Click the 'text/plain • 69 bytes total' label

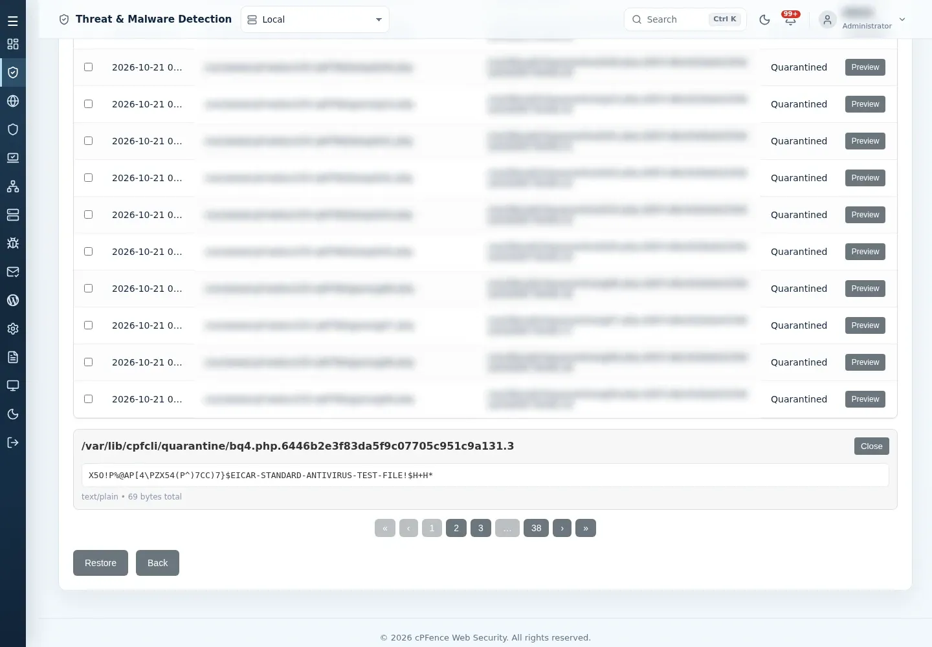point(131,497)
